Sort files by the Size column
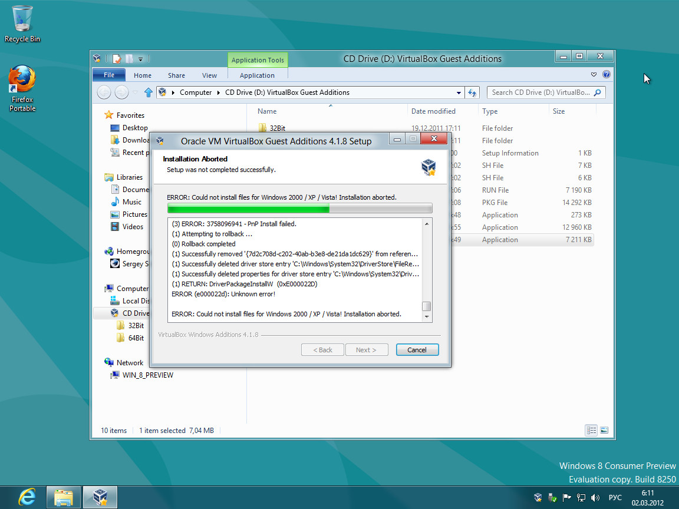The image size is (679, 509). [x=559, y=111]
